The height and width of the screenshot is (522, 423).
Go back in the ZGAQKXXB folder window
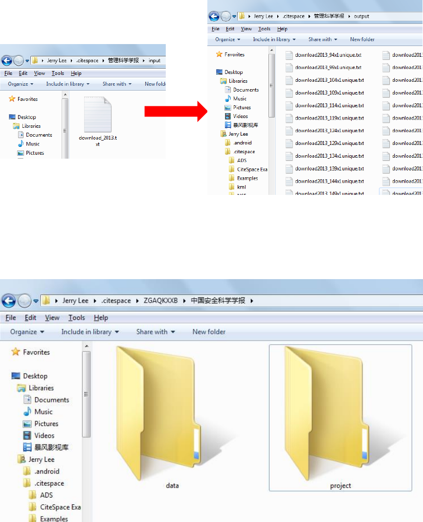tap(9, 301)
